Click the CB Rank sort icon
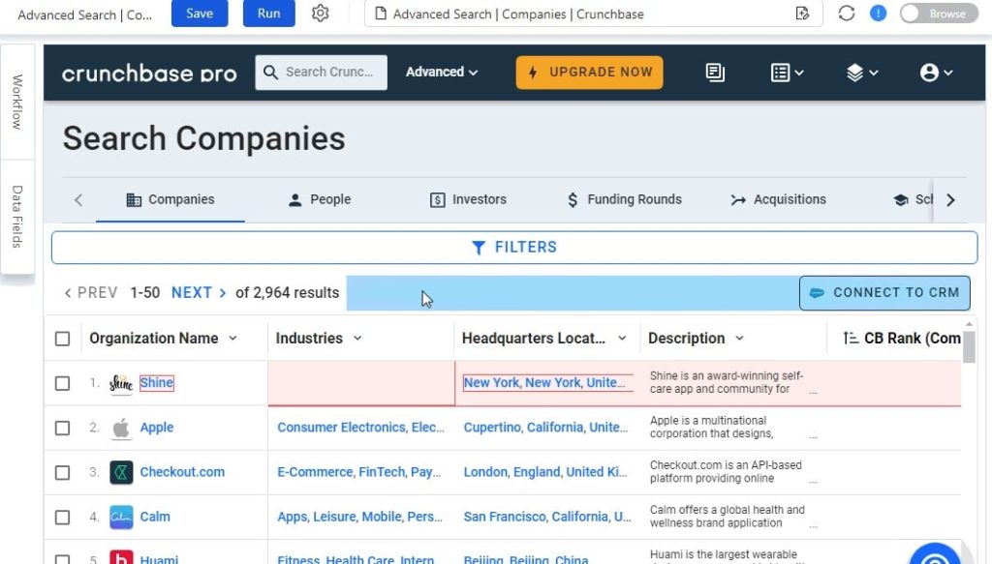Viewport: 992px width, 564px height. [851, 339]
